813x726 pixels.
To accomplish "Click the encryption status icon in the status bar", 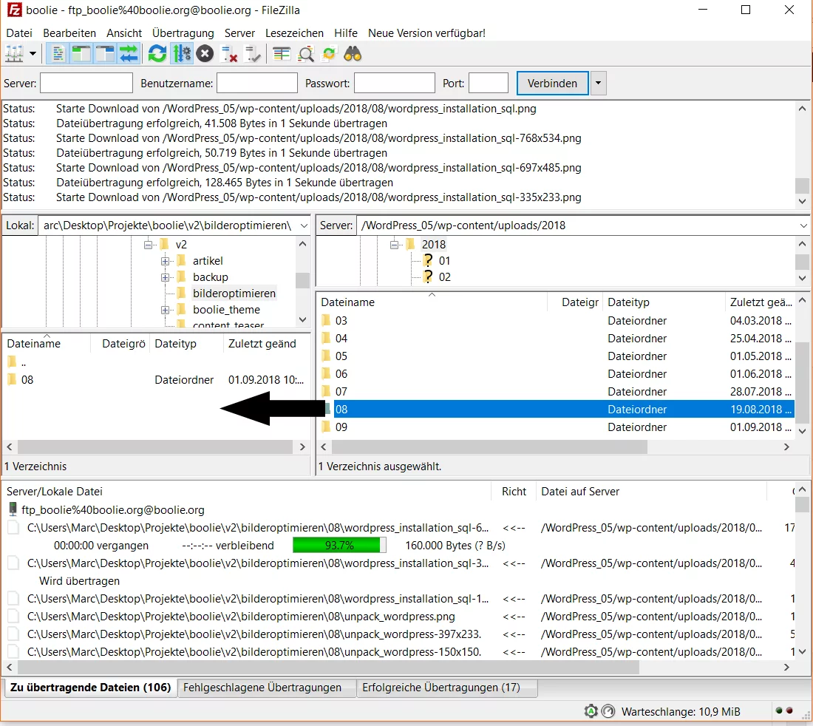I will 591,711.
